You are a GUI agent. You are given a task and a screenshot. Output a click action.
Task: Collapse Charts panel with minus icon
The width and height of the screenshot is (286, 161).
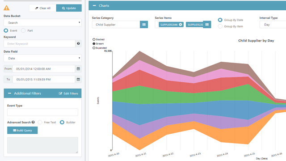(94, 5)
